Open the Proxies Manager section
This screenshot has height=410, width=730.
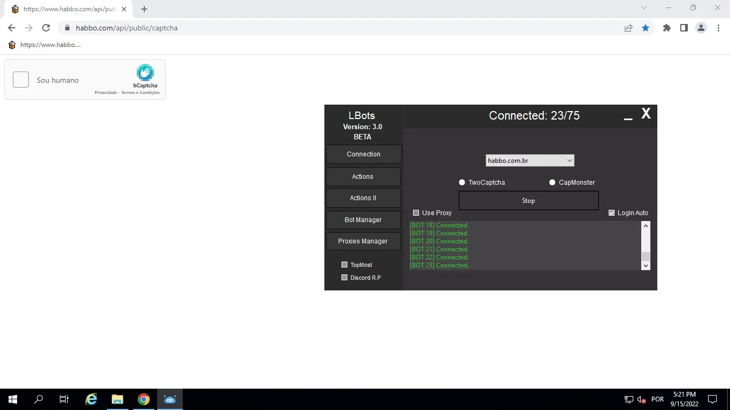363,241
